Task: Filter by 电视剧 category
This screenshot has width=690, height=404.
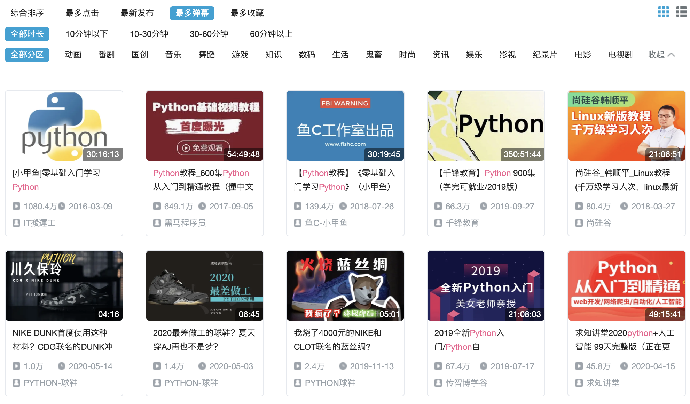Action: (620, 55)
